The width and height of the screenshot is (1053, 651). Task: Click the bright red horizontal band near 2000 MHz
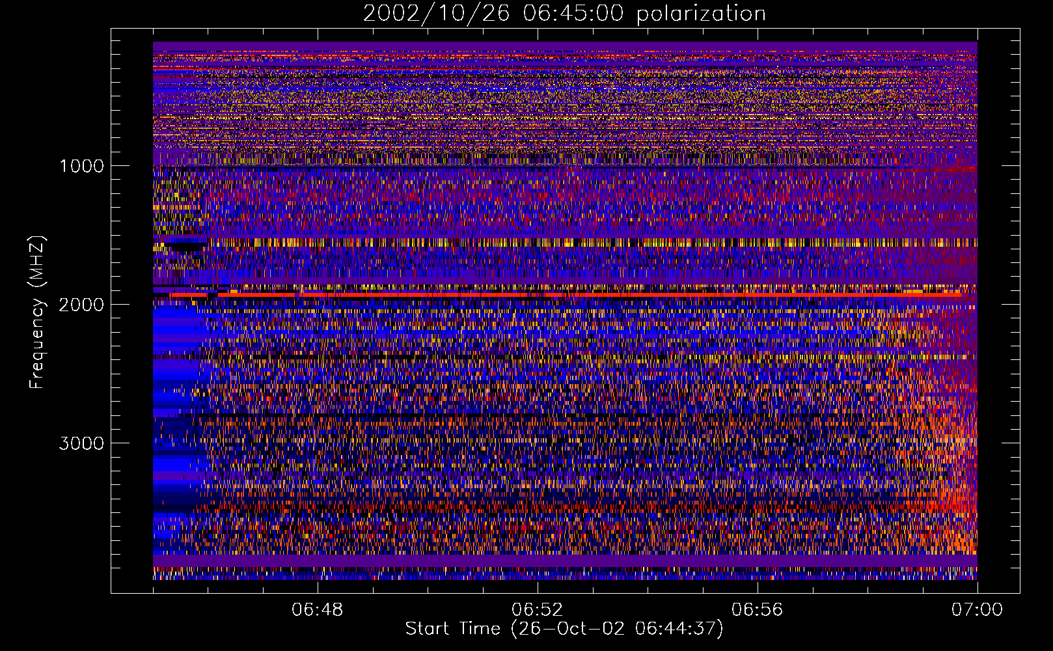[565, 295]
